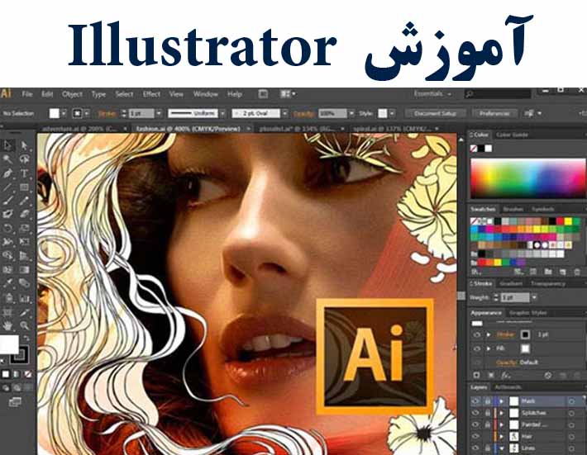
Task: Click the white Fill swatch in toolbox
Action: pos(9,344)
